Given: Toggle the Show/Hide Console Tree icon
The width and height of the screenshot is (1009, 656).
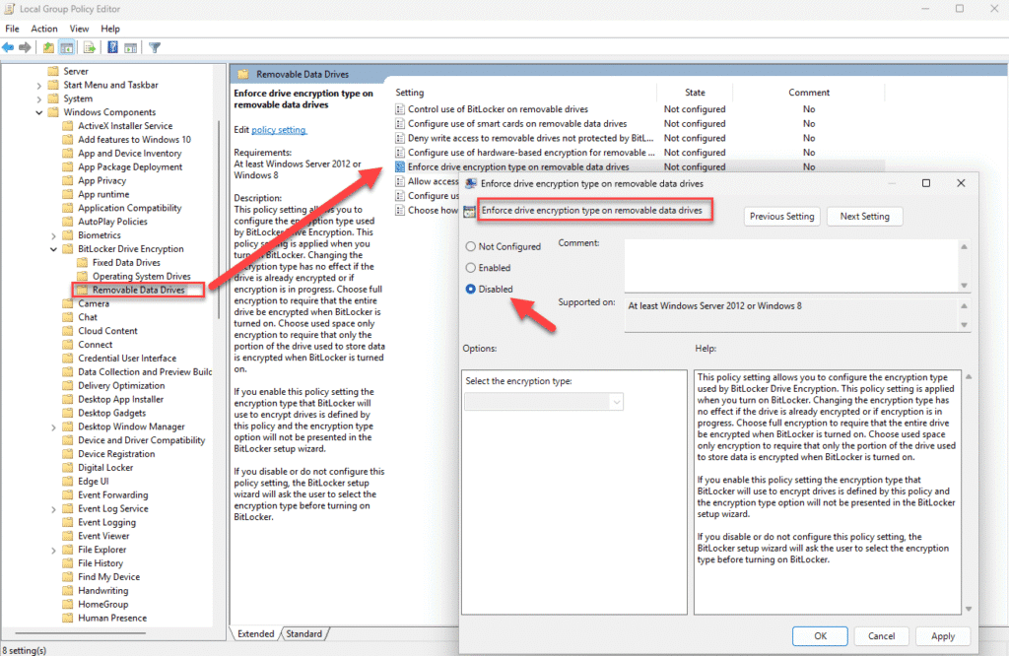Looking at the screenshot, I should [67, 47].
